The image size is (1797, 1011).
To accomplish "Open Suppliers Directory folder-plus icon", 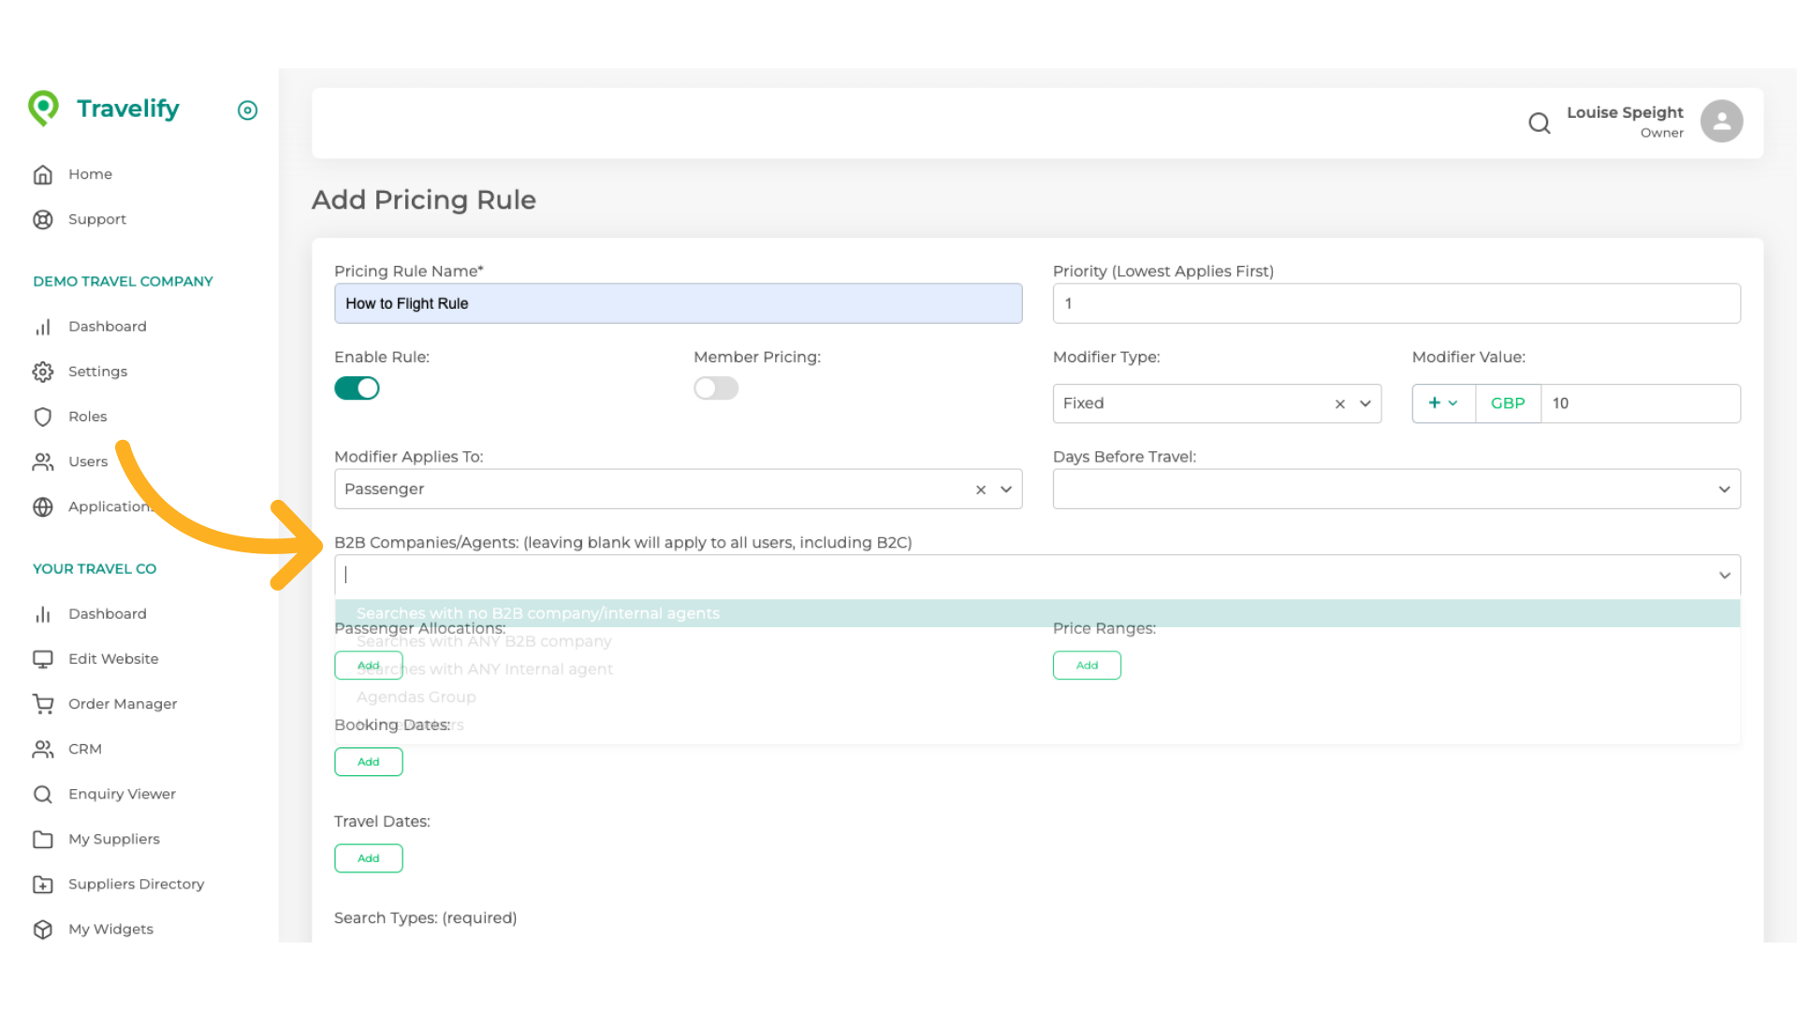I will [43, 884].
